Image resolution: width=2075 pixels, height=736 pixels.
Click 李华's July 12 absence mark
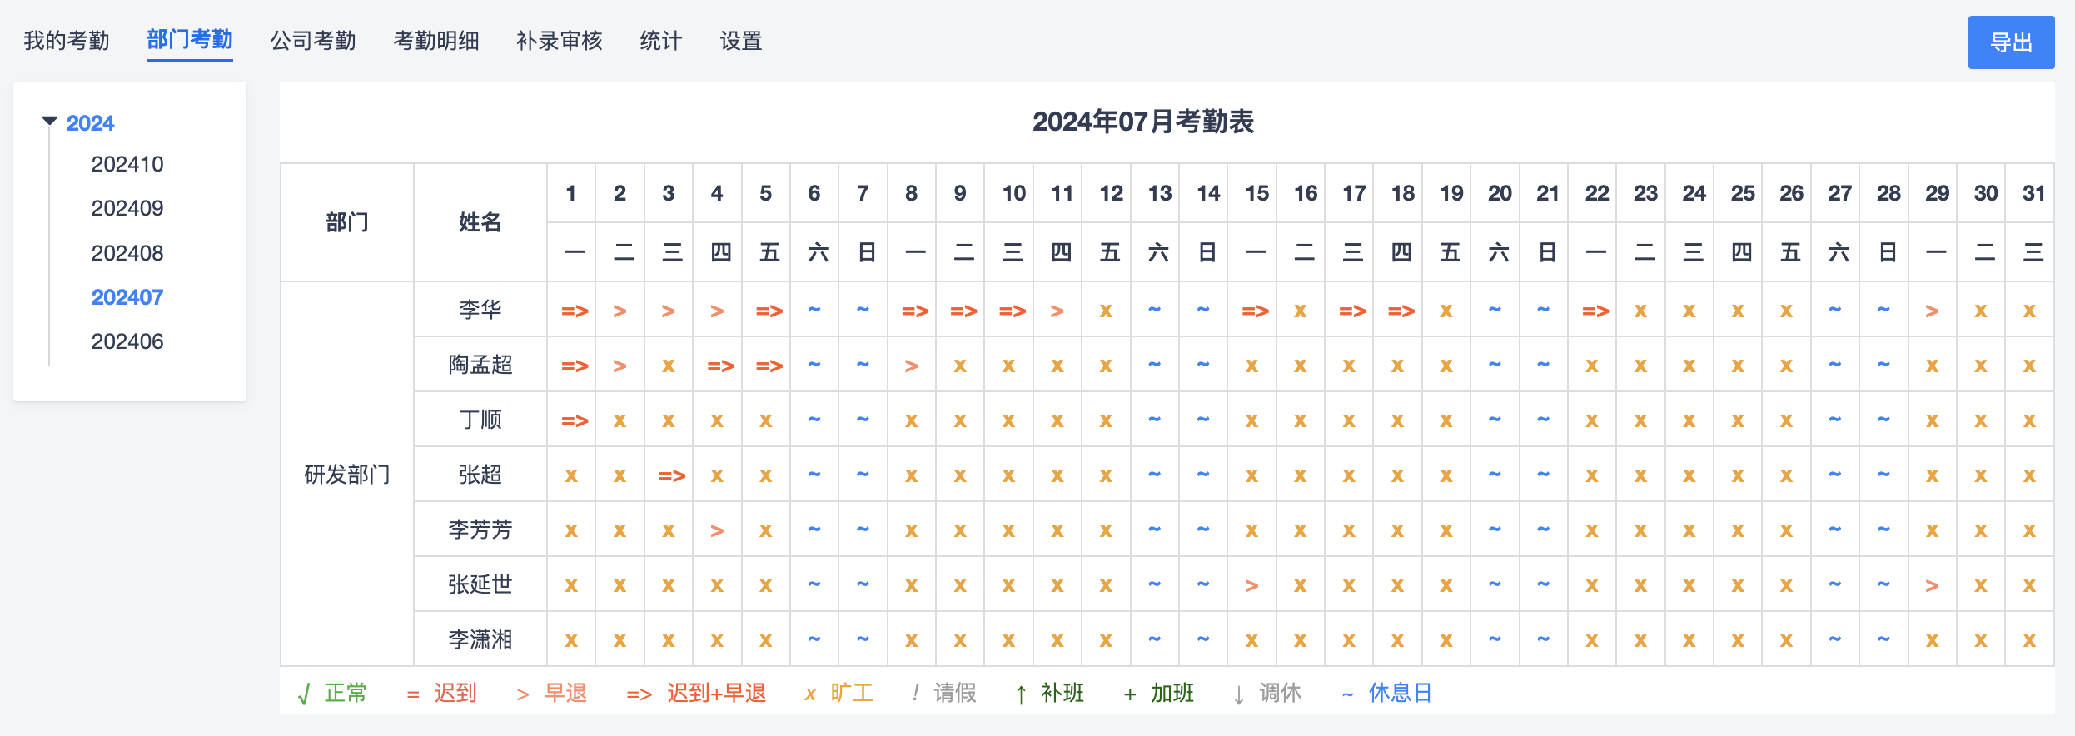tap(1106, 311)
